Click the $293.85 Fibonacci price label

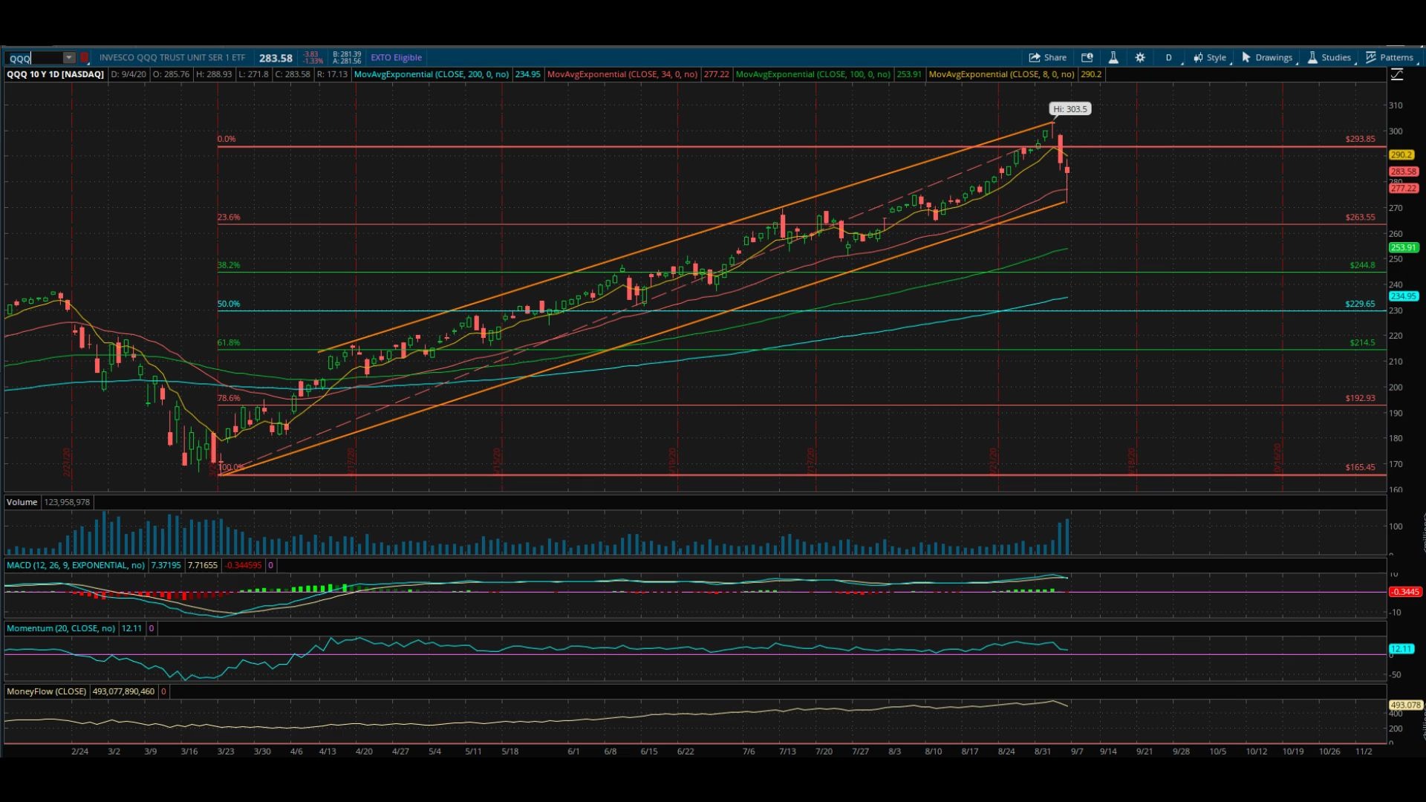[1360, 139]
